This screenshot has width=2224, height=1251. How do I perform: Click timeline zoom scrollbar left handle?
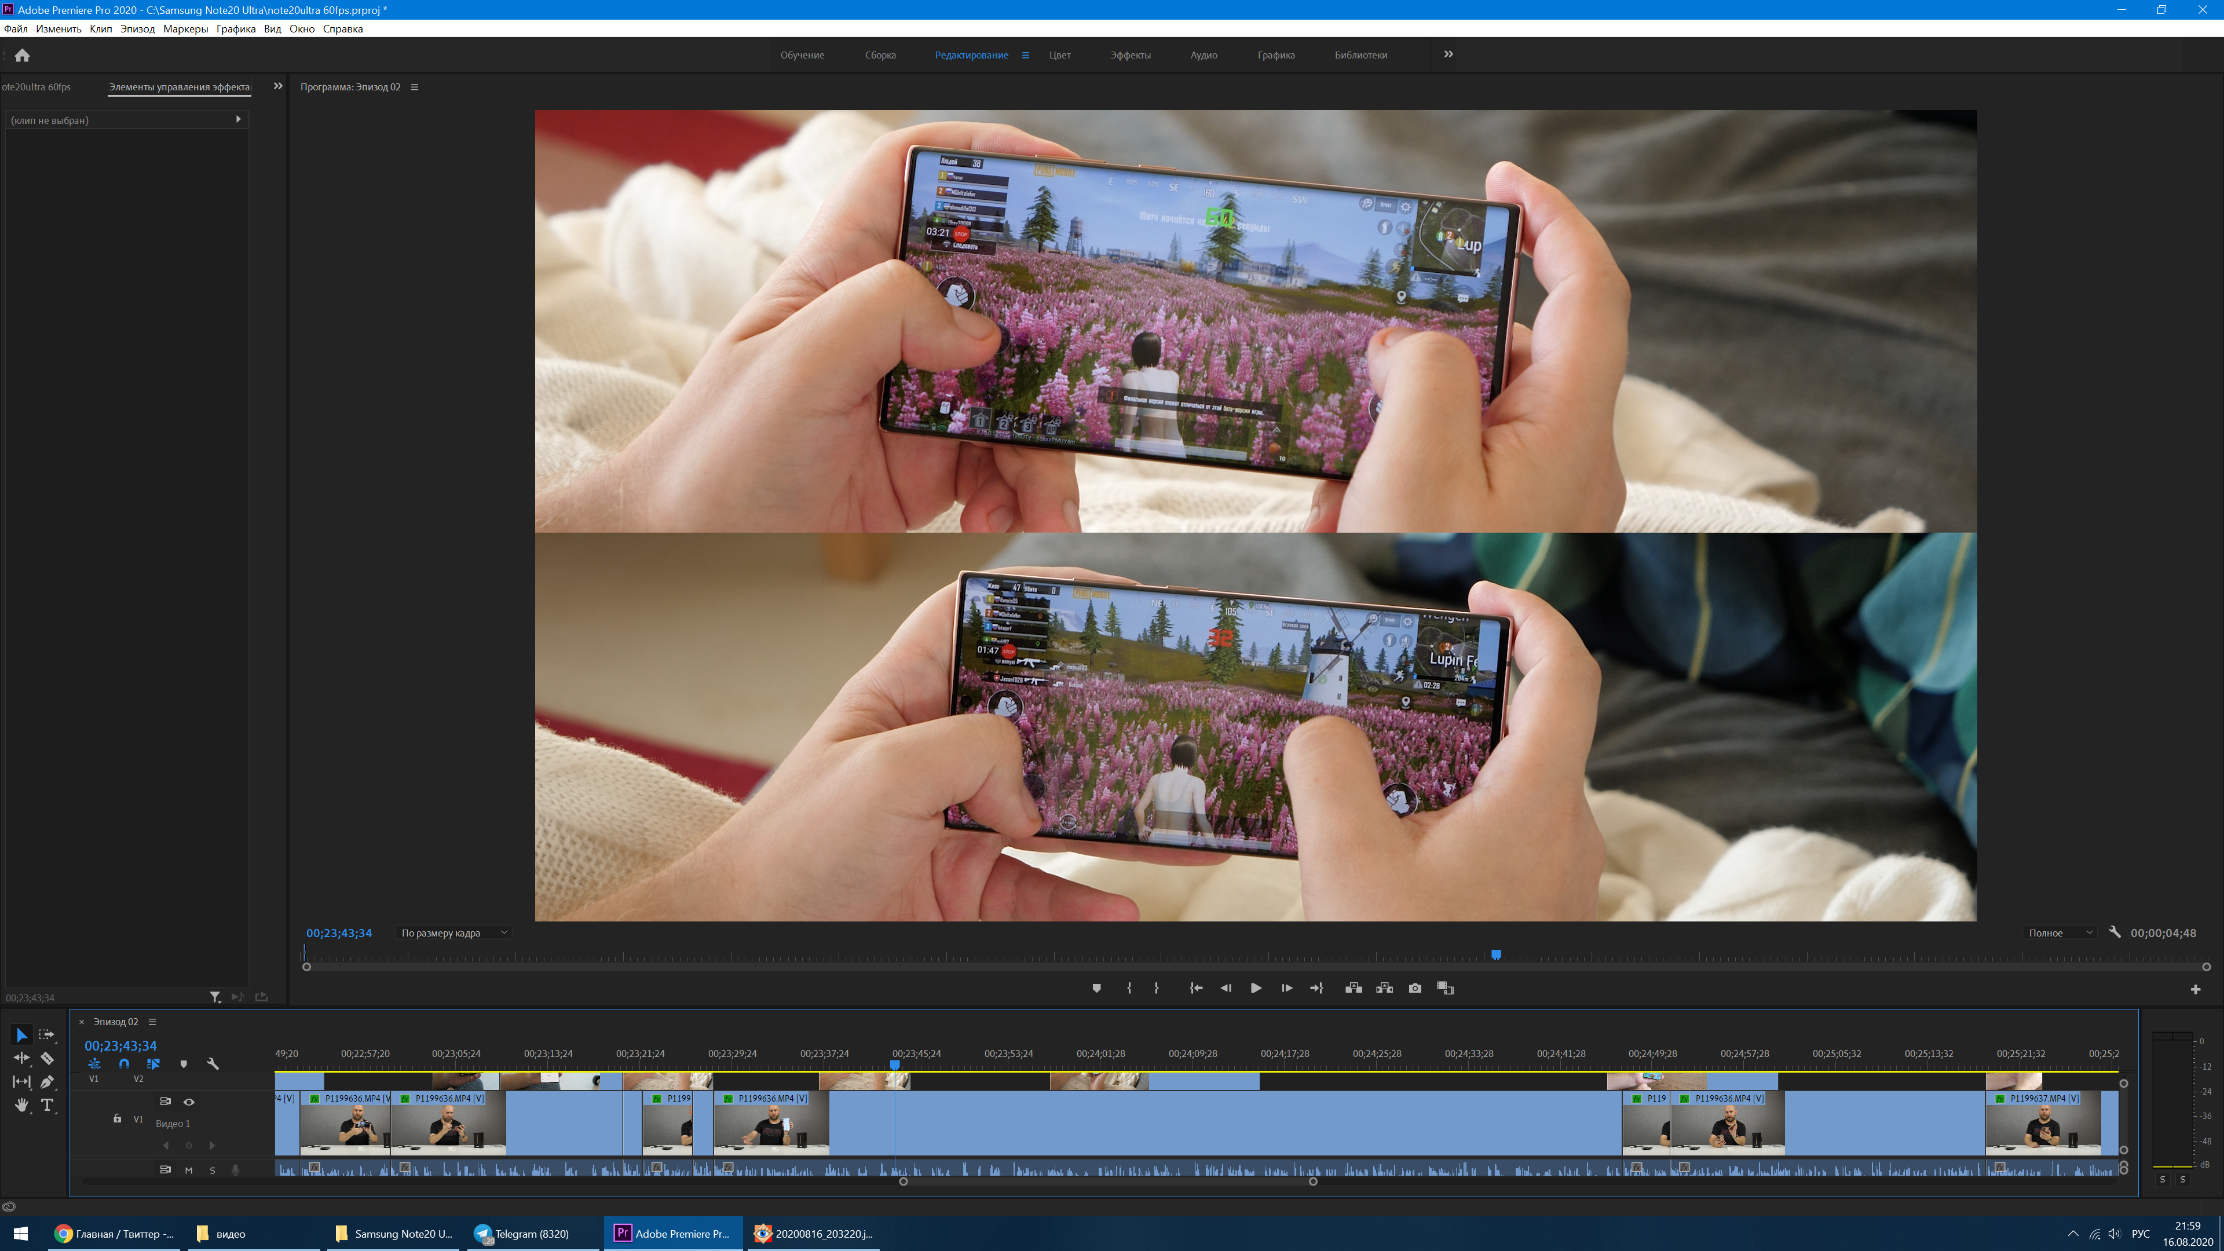pos(903,1181)
